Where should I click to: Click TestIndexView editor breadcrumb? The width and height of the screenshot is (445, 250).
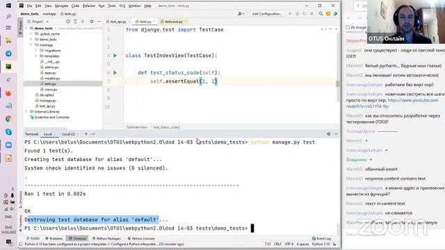136,127
